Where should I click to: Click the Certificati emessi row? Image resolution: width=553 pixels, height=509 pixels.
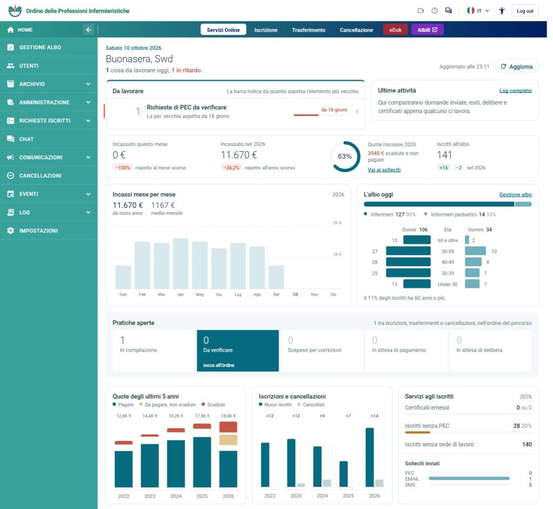pos(468,408)
